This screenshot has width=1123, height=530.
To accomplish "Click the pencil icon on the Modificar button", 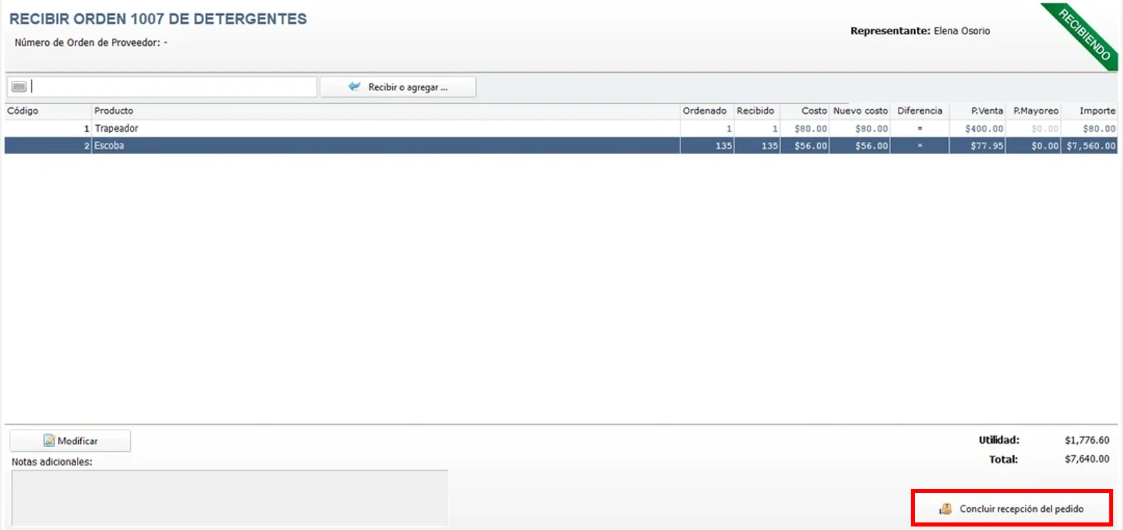I will click(49, 440).
